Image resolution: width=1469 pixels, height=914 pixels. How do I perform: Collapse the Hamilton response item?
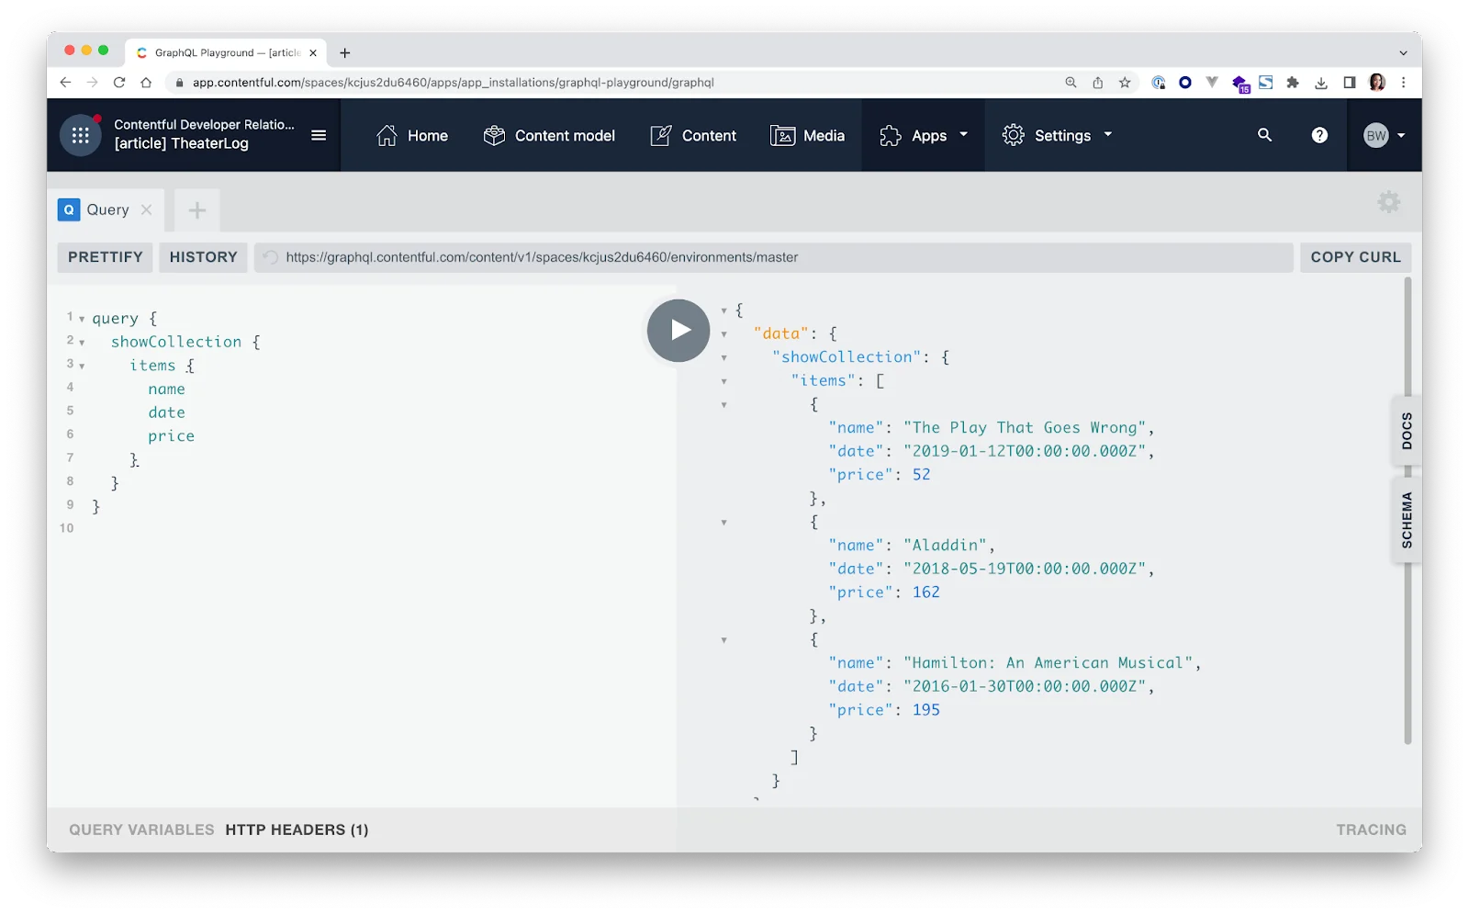pos(723,640)
